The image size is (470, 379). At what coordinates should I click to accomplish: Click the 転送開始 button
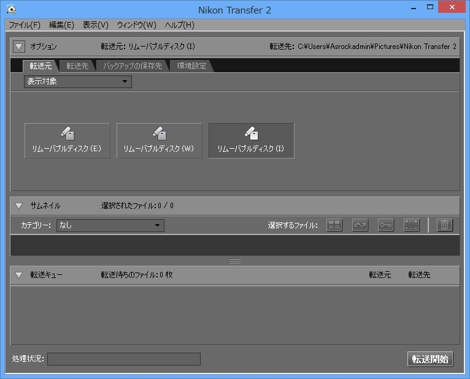tap(430, 359)
